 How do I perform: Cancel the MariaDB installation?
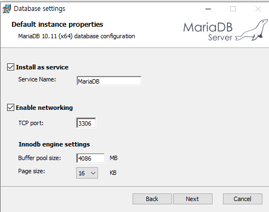243,199
